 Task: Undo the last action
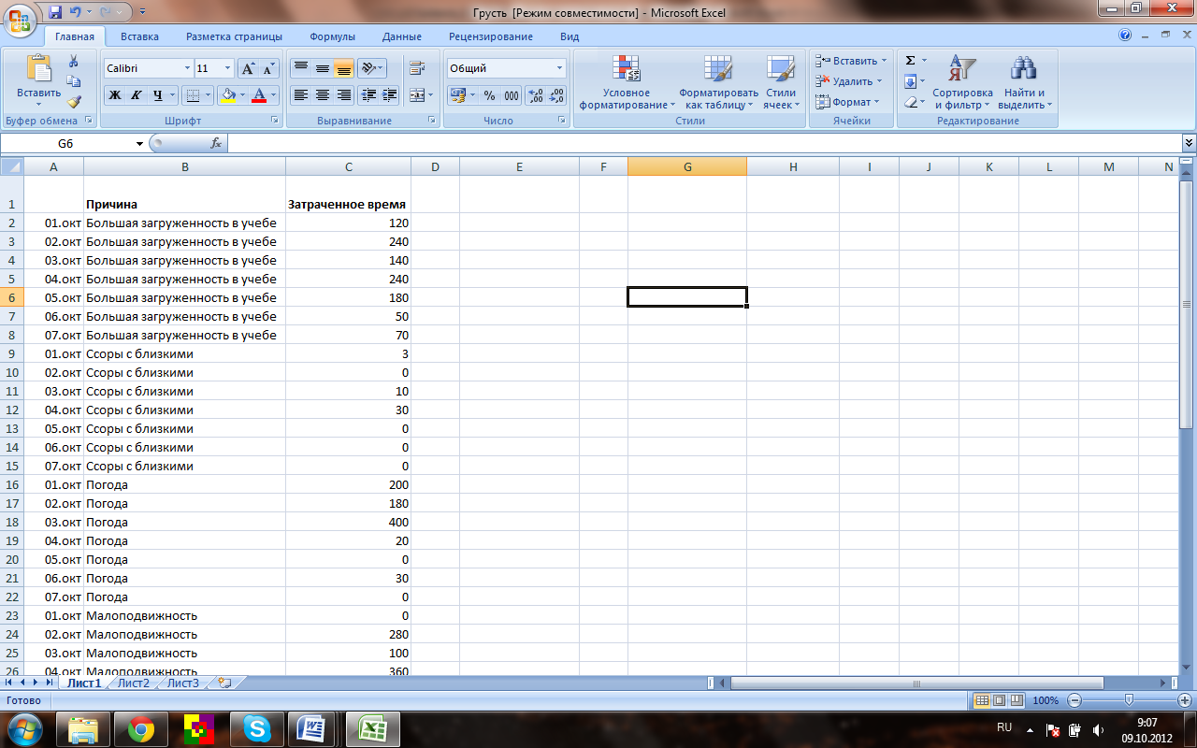click(75, 12)
